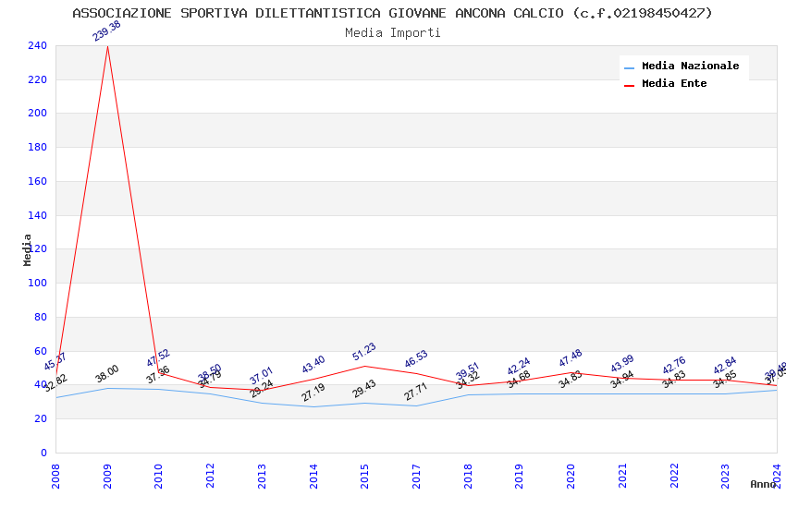Click the 160 y-axis tick label
Screen dimensions: 786x508
pyautogui.click(x=38, y=181)
